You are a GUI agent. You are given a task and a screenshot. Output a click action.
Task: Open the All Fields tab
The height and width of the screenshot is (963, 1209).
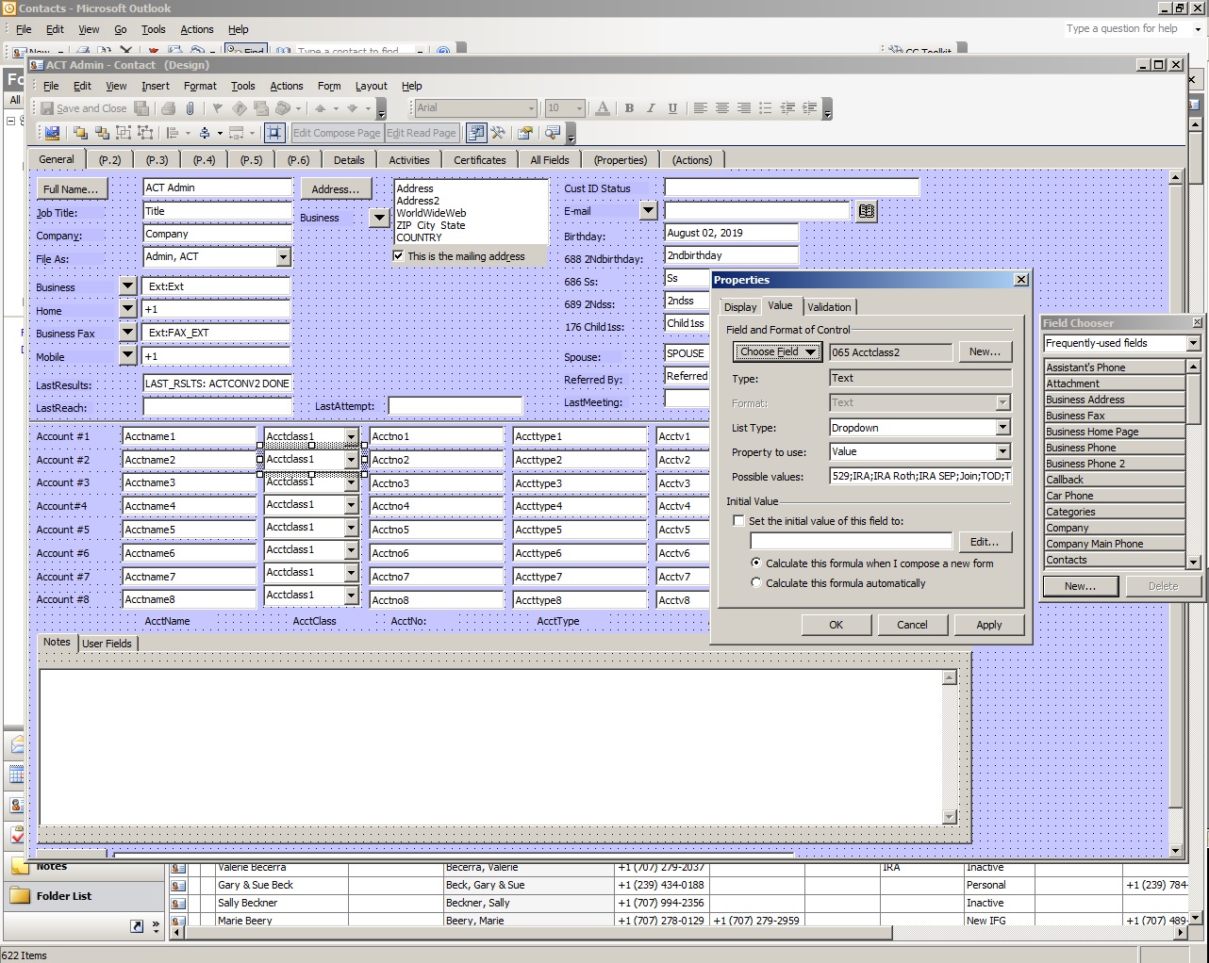(550, 160)
